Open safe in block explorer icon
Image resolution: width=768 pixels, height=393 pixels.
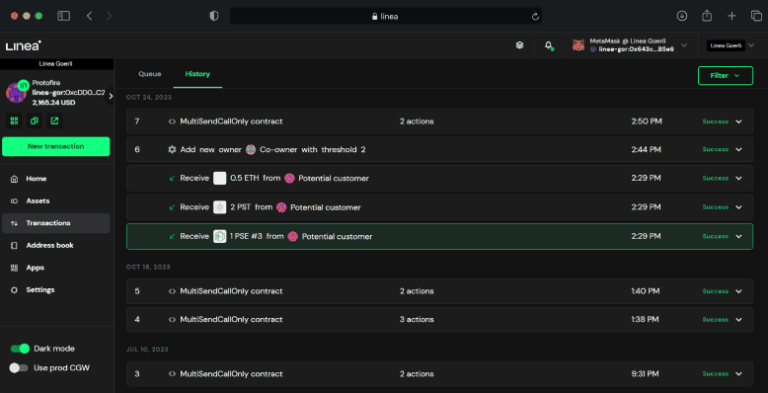54,120
